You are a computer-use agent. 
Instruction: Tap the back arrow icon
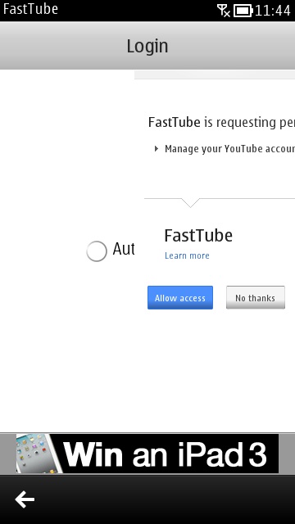pos(25,499)
